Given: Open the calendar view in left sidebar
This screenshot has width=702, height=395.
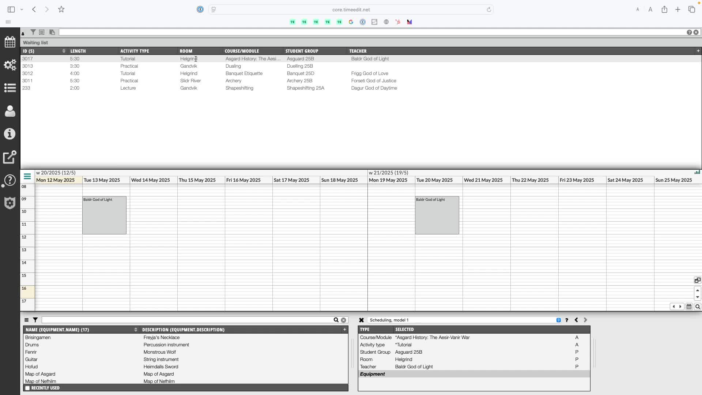Looking at the screenshot, I should [10, 42].
